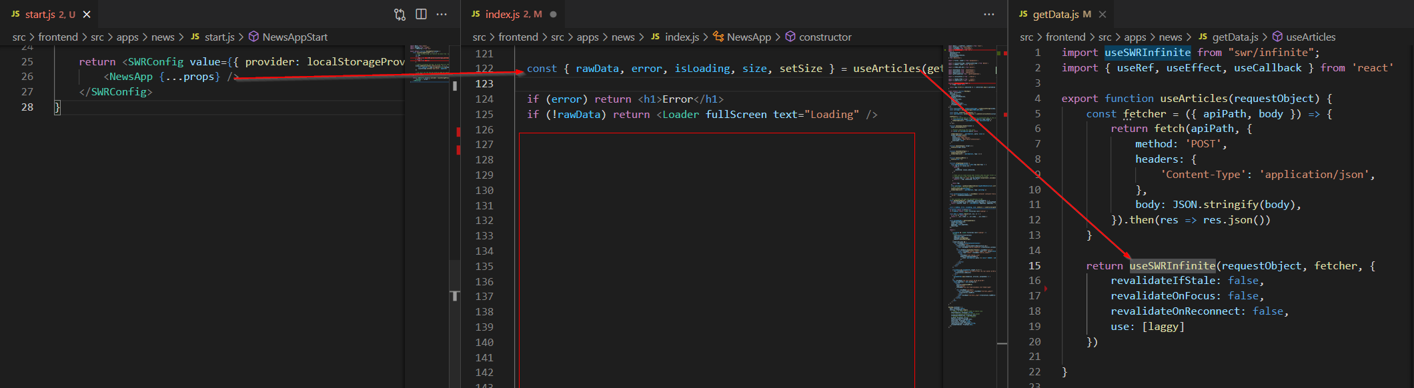This screenshot has width=1414, height=388.
Task: Open news folder in start.js breadcrumb
Action: click(163, 37)
